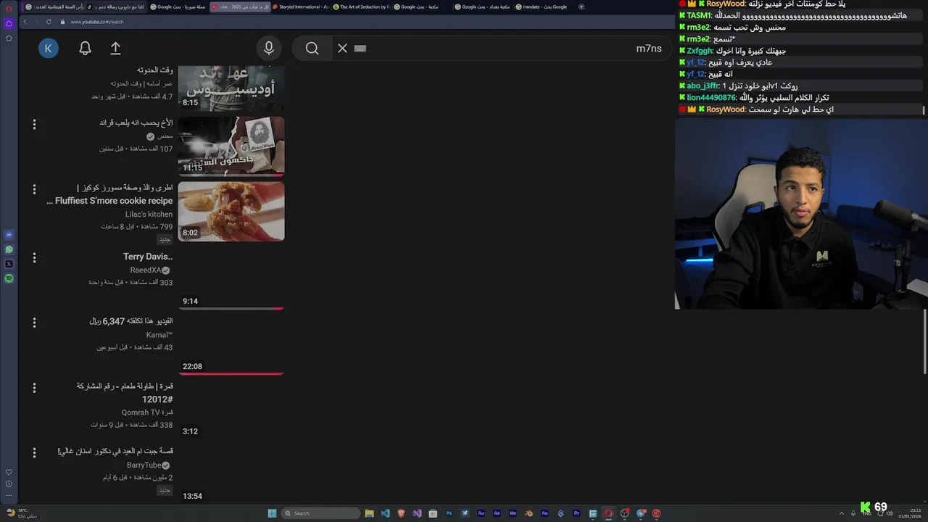928x522 pixels.
Task: Open options menu for محنس قراند video
Action: click(34, 124)
